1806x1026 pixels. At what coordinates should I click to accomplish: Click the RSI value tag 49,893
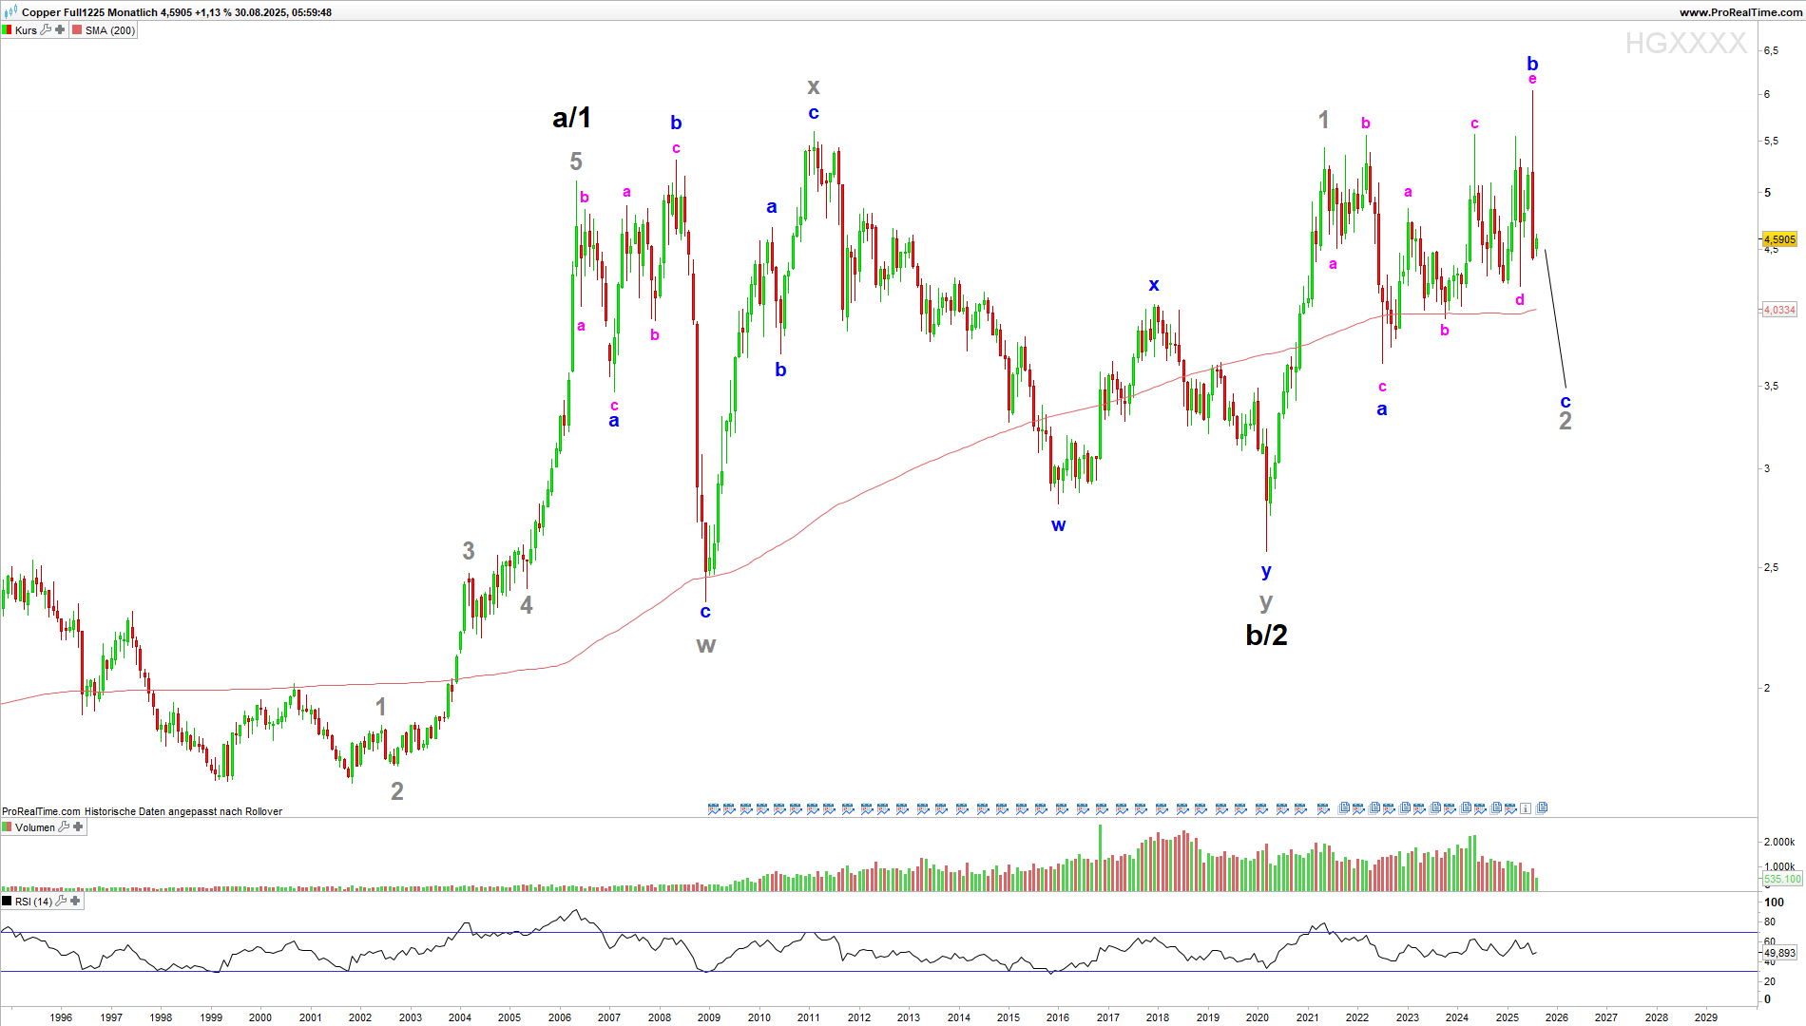[1779, 953]
